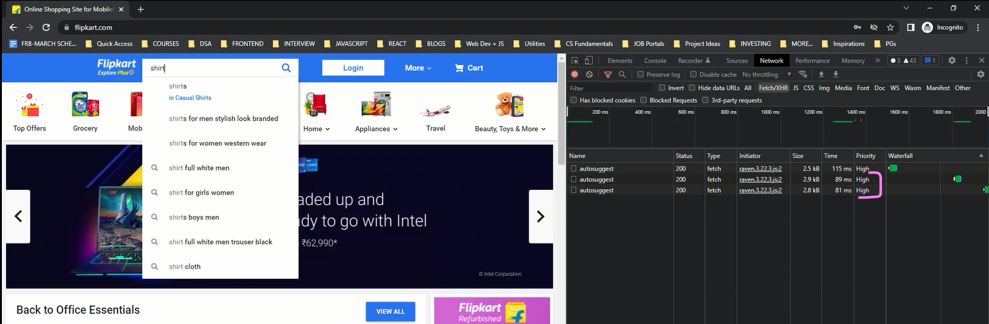
Task: Check the 3rd-party requests option
Action: [x=705, y=100]
